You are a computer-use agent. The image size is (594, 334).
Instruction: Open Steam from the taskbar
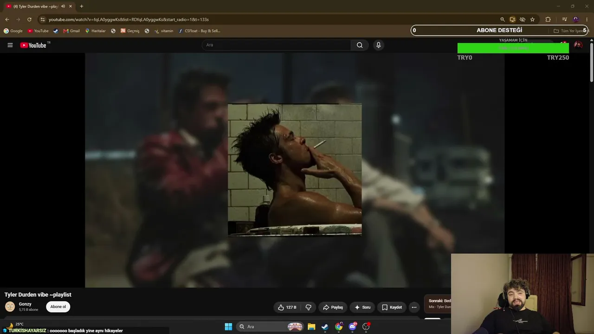coord(325,327)
